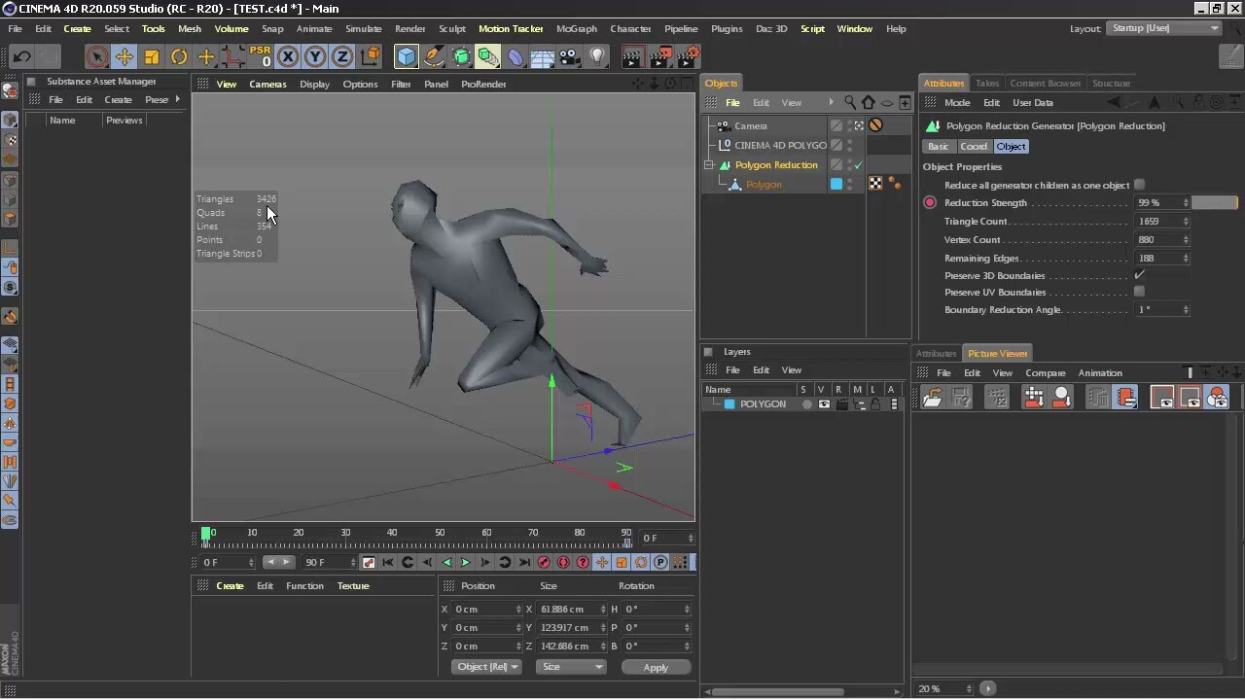This screenshot has width=1245, height=700.
Task: Activate the Rotate tool
Action: [178, 56]
